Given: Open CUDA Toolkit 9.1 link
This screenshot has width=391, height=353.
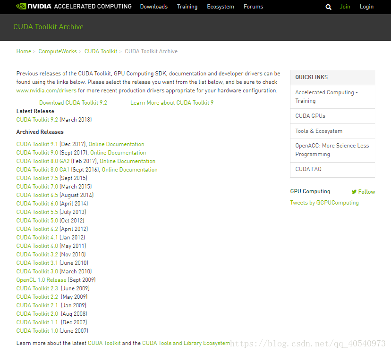Looking at the screenshot, I should 37,144.
